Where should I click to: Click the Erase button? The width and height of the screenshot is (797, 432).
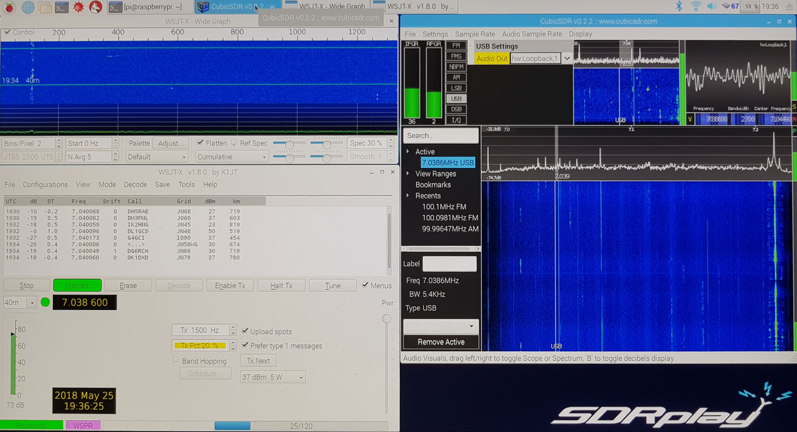(128, 286)
